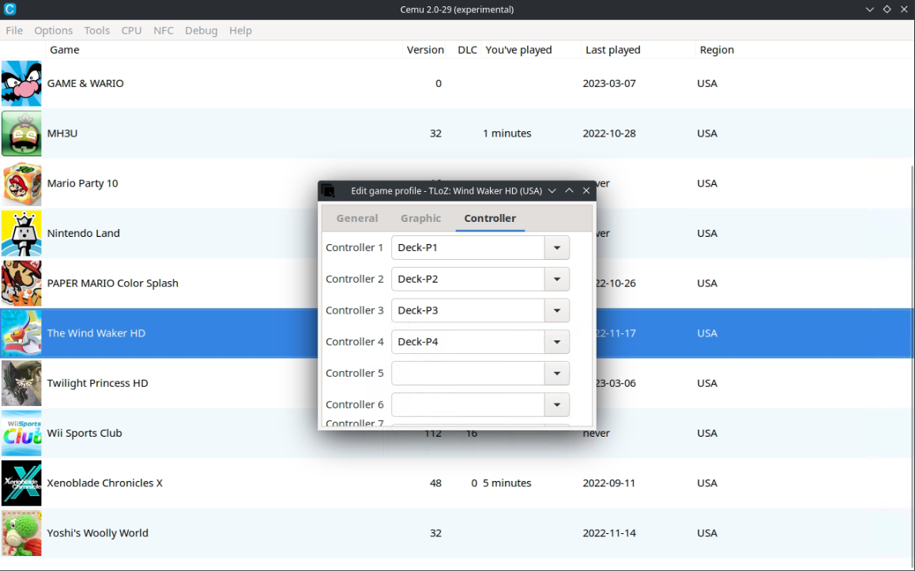Viewport: 915px width, 571px height.
Task: Click the Wii Sports Club game icon
Action: 21,434
